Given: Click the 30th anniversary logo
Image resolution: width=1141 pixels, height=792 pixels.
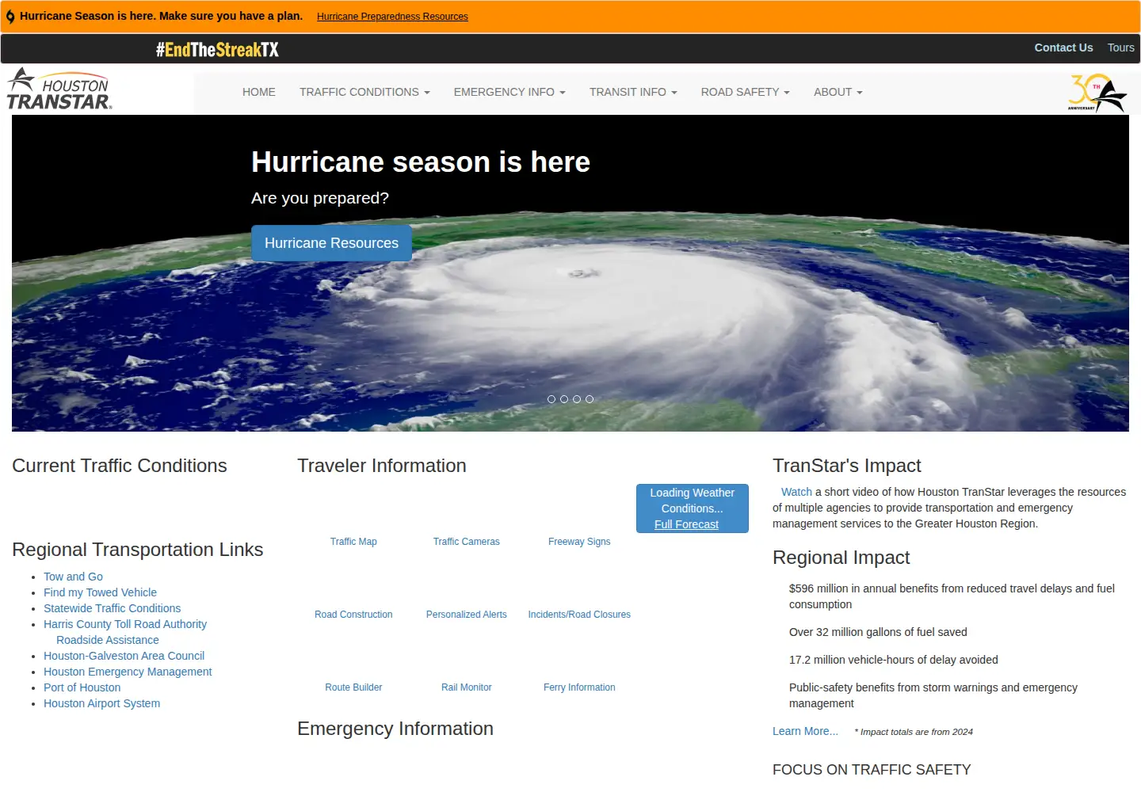Looking at the screenshot, I should click(x=1097, y=93).
